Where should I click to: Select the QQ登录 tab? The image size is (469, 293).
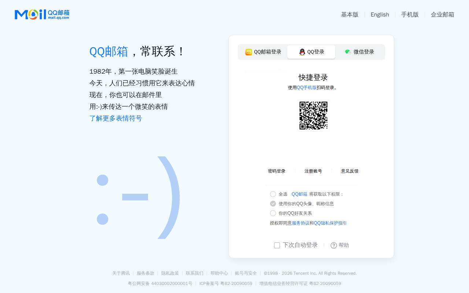(311, 52)
